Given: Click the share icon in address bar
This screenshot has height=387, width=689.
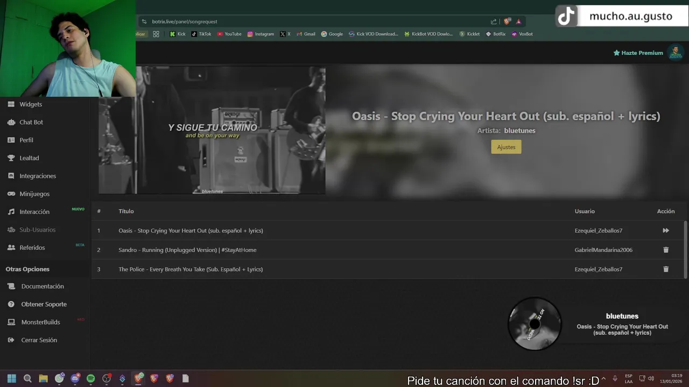Looking at the screenshot, I should click(494, 21).
